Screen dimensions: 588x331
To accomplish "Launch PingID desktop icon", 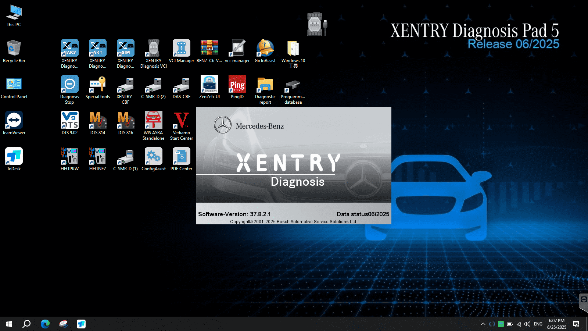I will tap(237, 88).
